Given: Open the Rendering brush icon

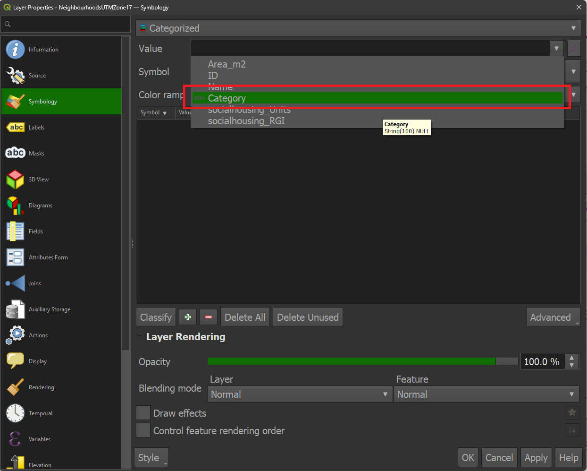Looking at the screenshot, I should pyautogui.click(x=15, y=387).
